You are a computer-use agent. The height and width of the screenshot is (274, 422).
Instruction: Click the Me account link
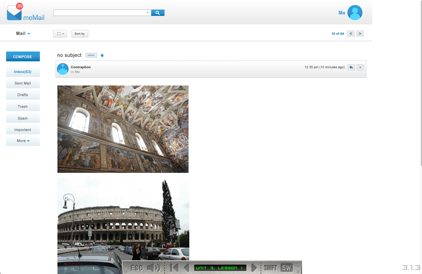[342, 13]
